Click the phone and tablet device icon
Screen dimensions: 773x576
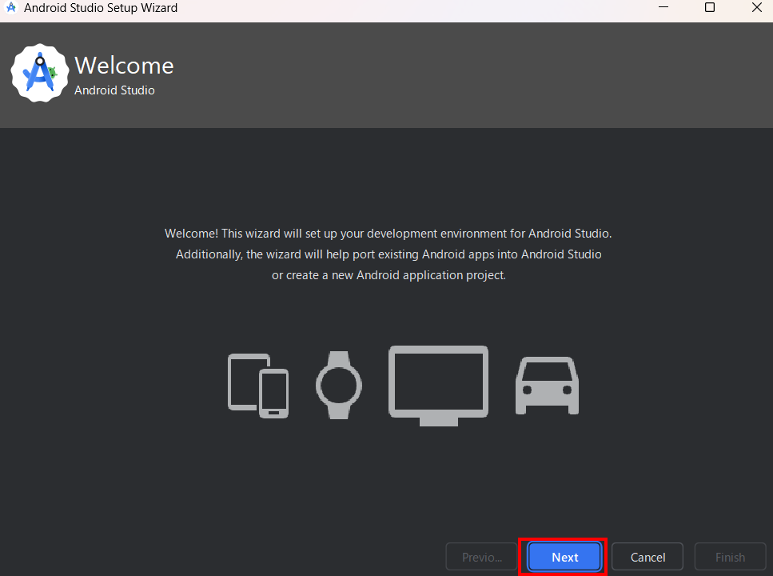257,385
